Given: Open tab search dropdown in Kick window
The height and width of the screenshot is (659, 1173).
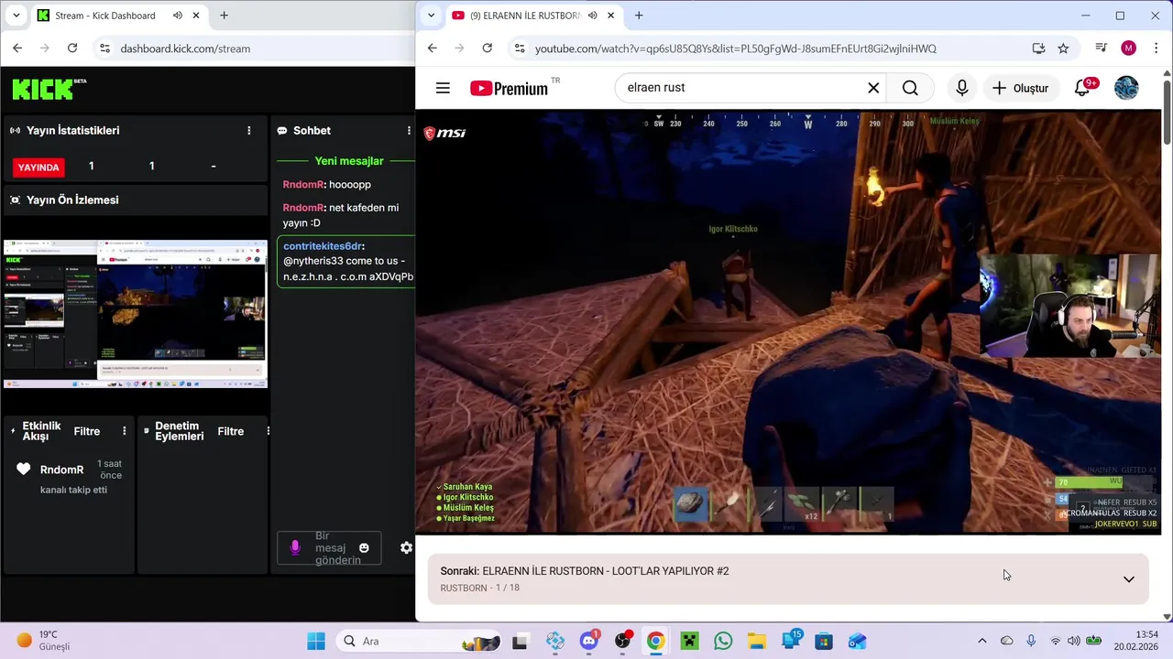Looking at the screenshot, I should tap(16, 16).
